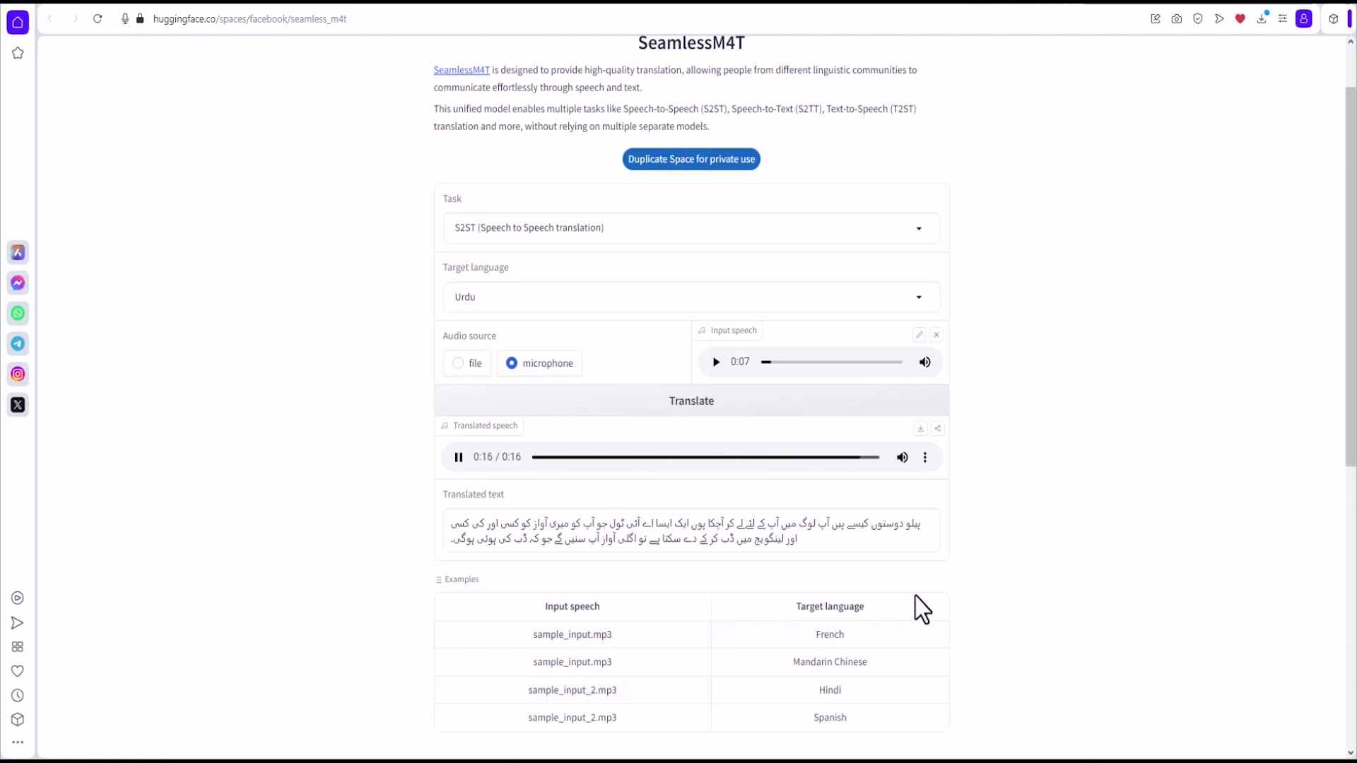Open Instagram in the sidebar

tap(18, 374)
